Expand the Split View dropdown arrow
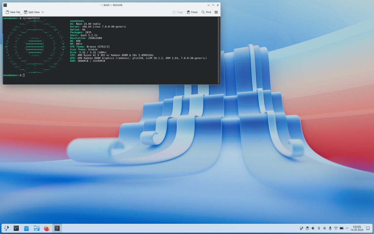 (43, 12)
